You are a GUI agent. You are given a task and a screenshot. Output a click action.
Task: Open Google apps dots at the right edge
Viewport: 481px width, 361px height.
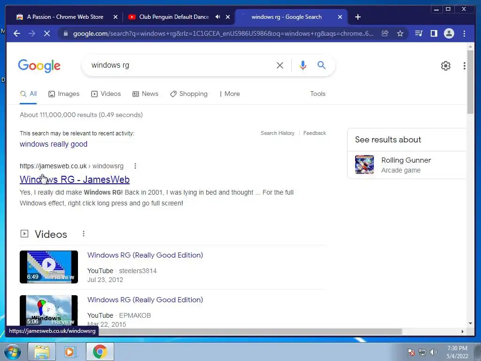tap(465, 66)
